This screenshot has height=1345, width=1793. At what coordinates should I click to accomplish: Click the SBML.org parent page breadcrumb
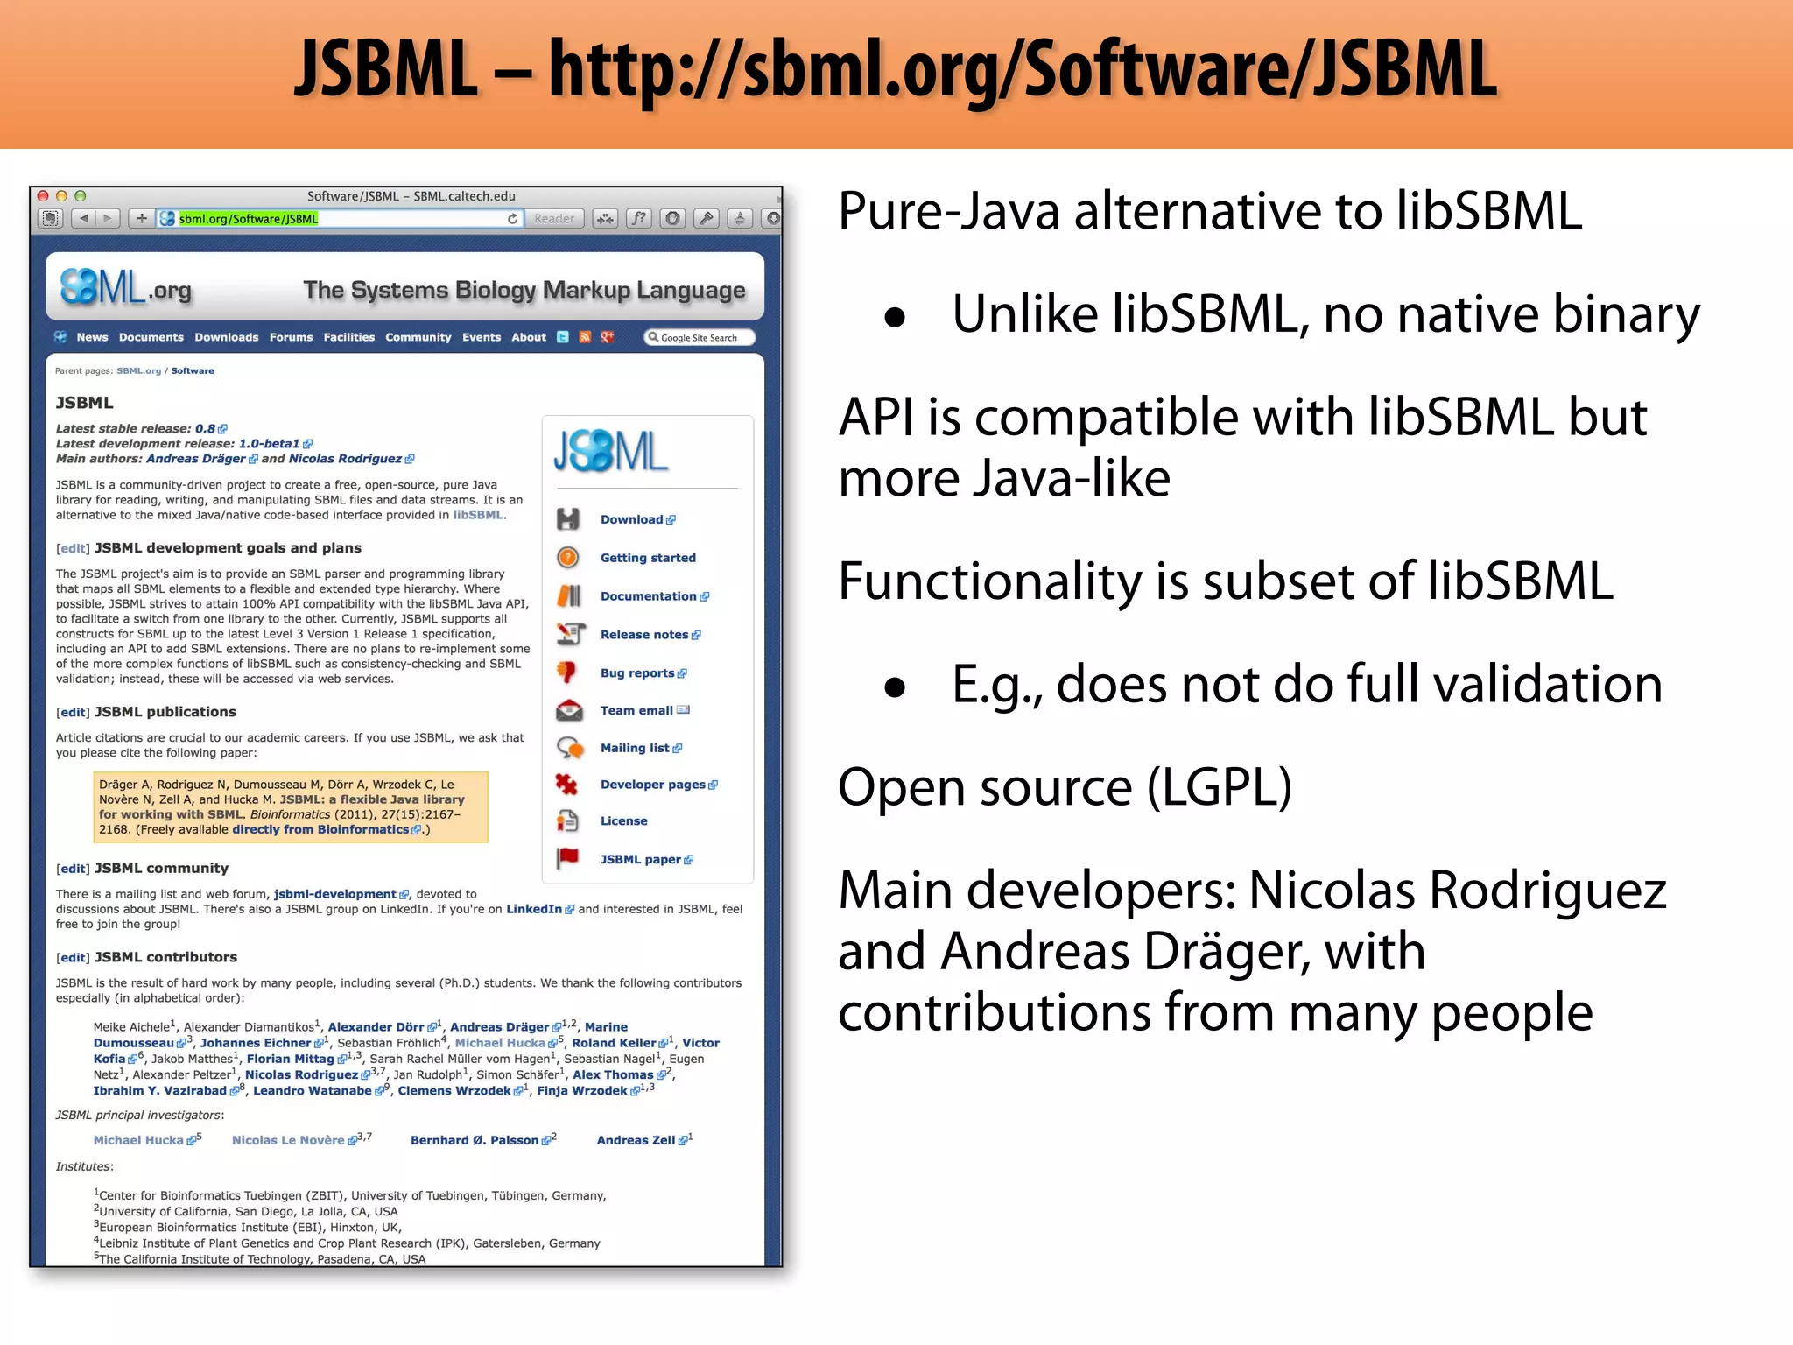point(139,371)
